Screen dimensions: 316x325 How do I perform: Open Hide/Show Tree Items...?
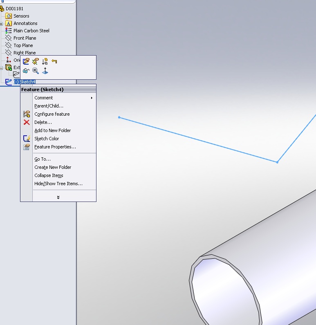[x=58, y=184]
